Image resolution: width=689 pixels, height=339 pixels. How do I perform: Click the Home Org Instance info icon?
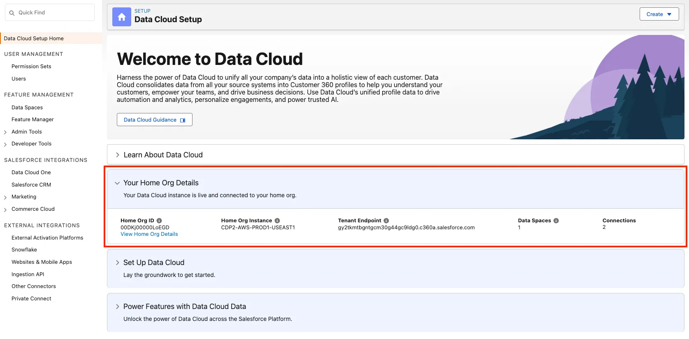[x=277, y=221]
